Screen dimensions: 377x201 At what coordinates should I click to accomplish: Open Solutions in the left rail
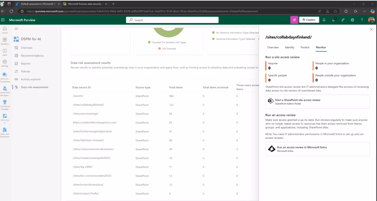[5, 41]
